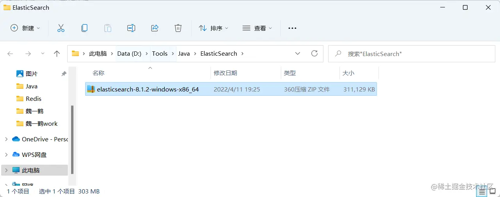The image size is (500, 197).
Task: Click the Share icon in toolbar
Action: tap(155, 28)
